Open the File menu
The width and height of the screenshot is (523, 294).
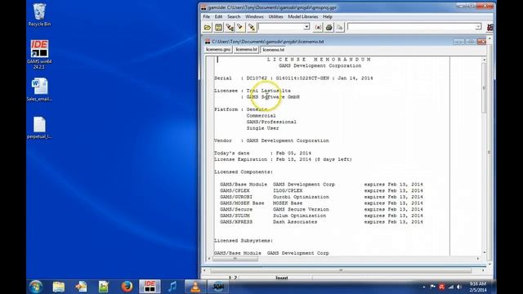(x=207, y=16)
